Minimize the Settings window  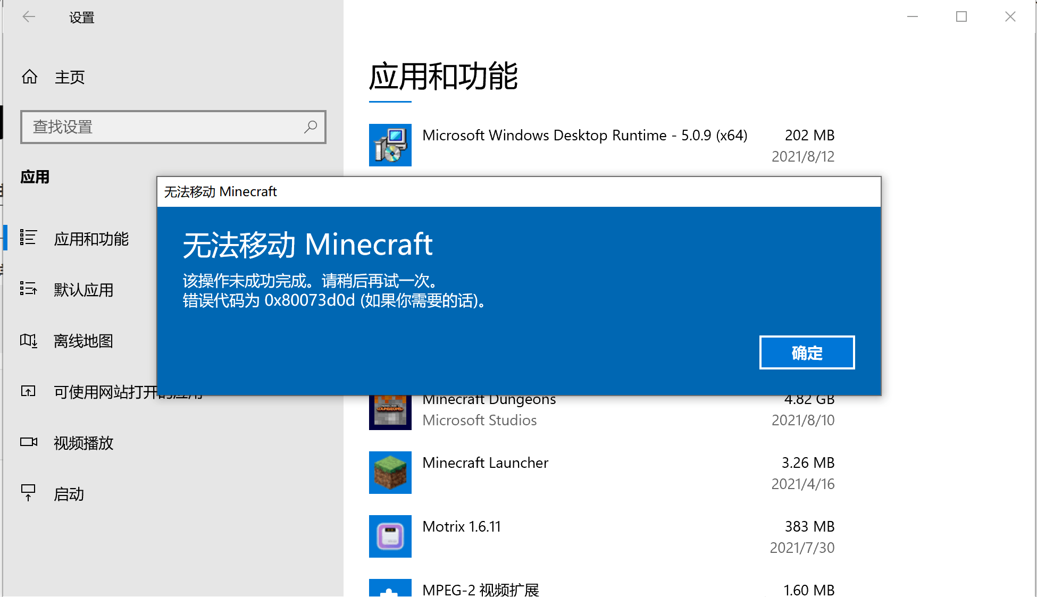pos(913,17)
